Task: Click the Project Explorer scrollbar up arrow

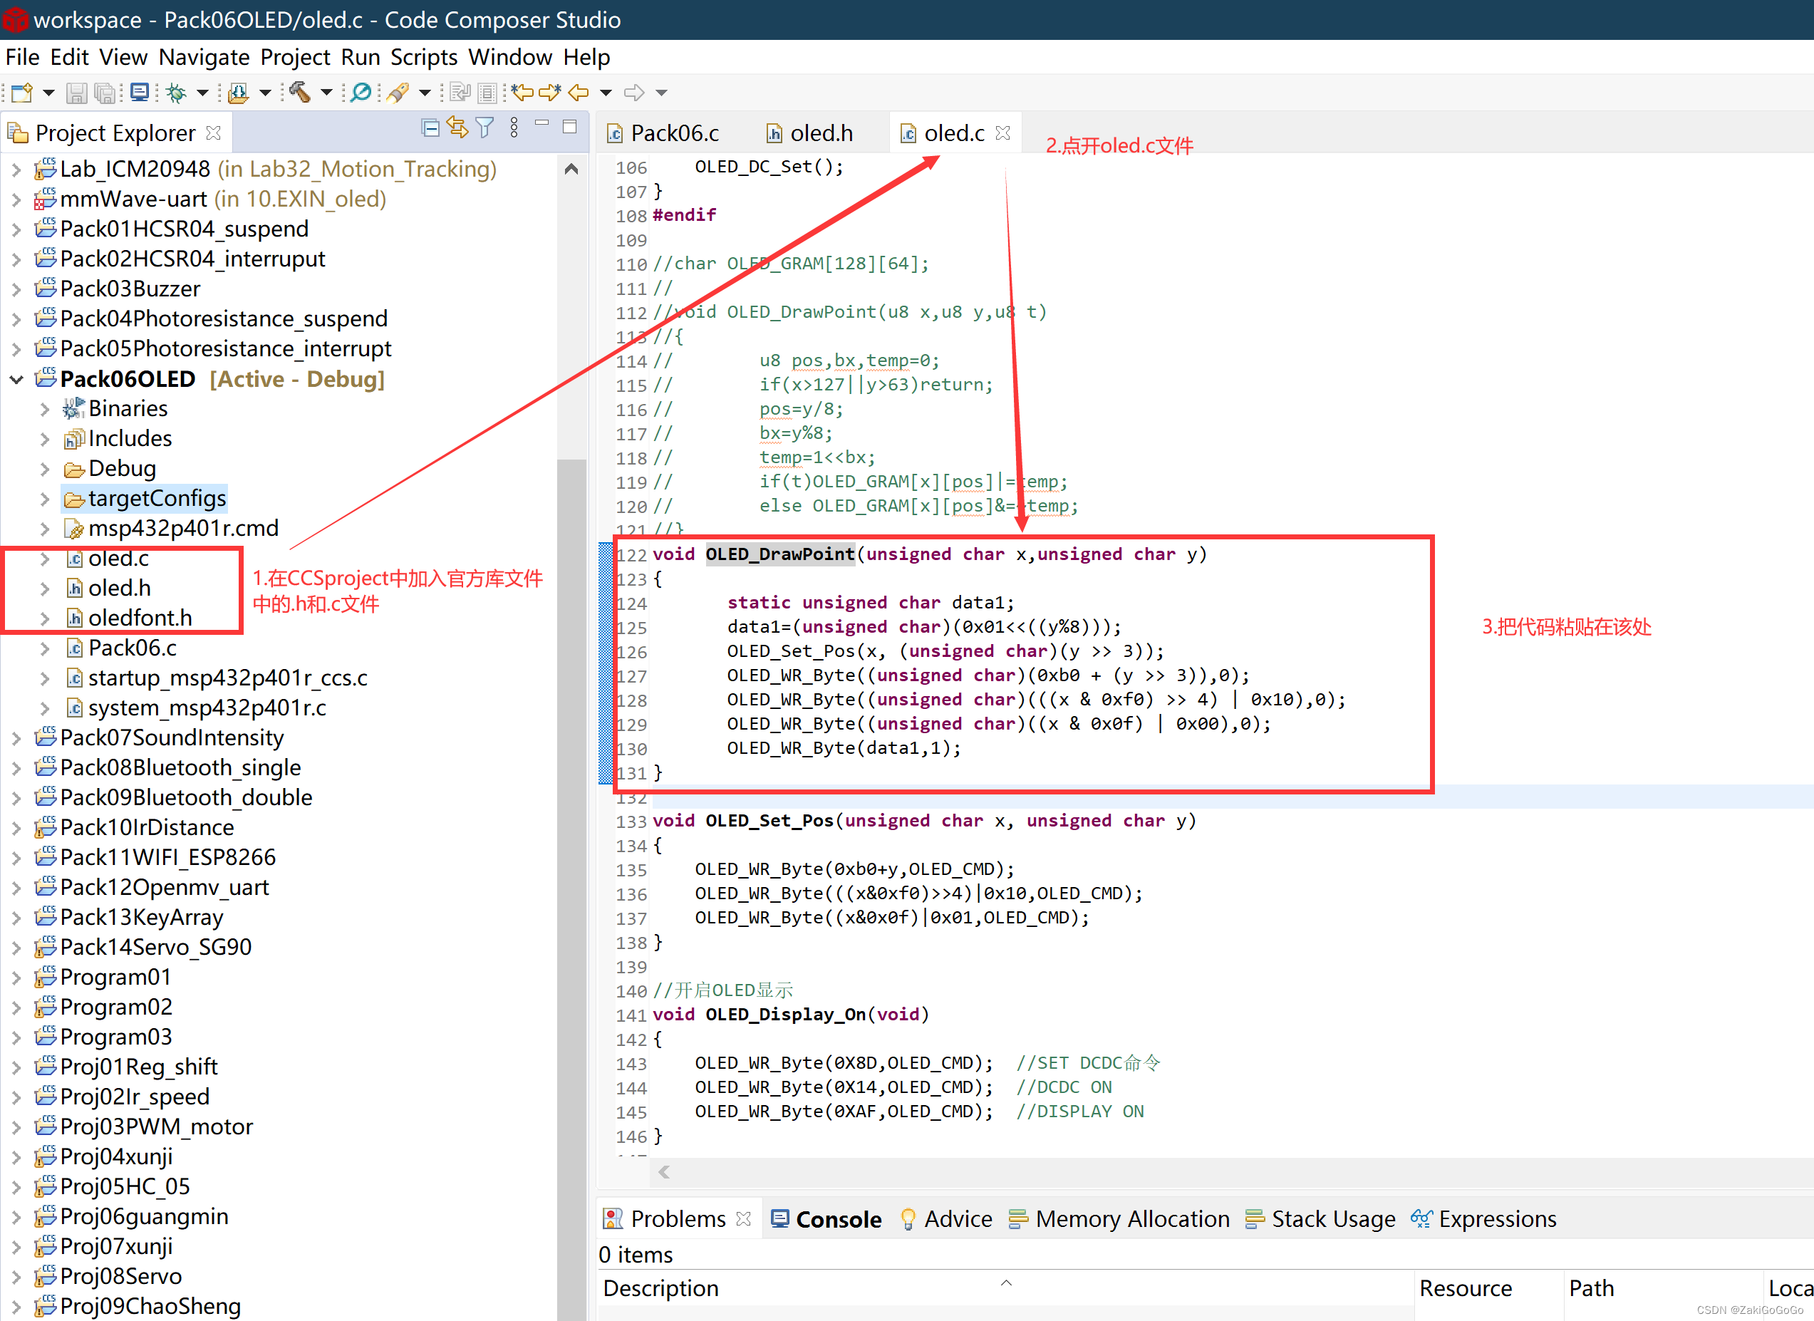Action: [x=571, y=169]
